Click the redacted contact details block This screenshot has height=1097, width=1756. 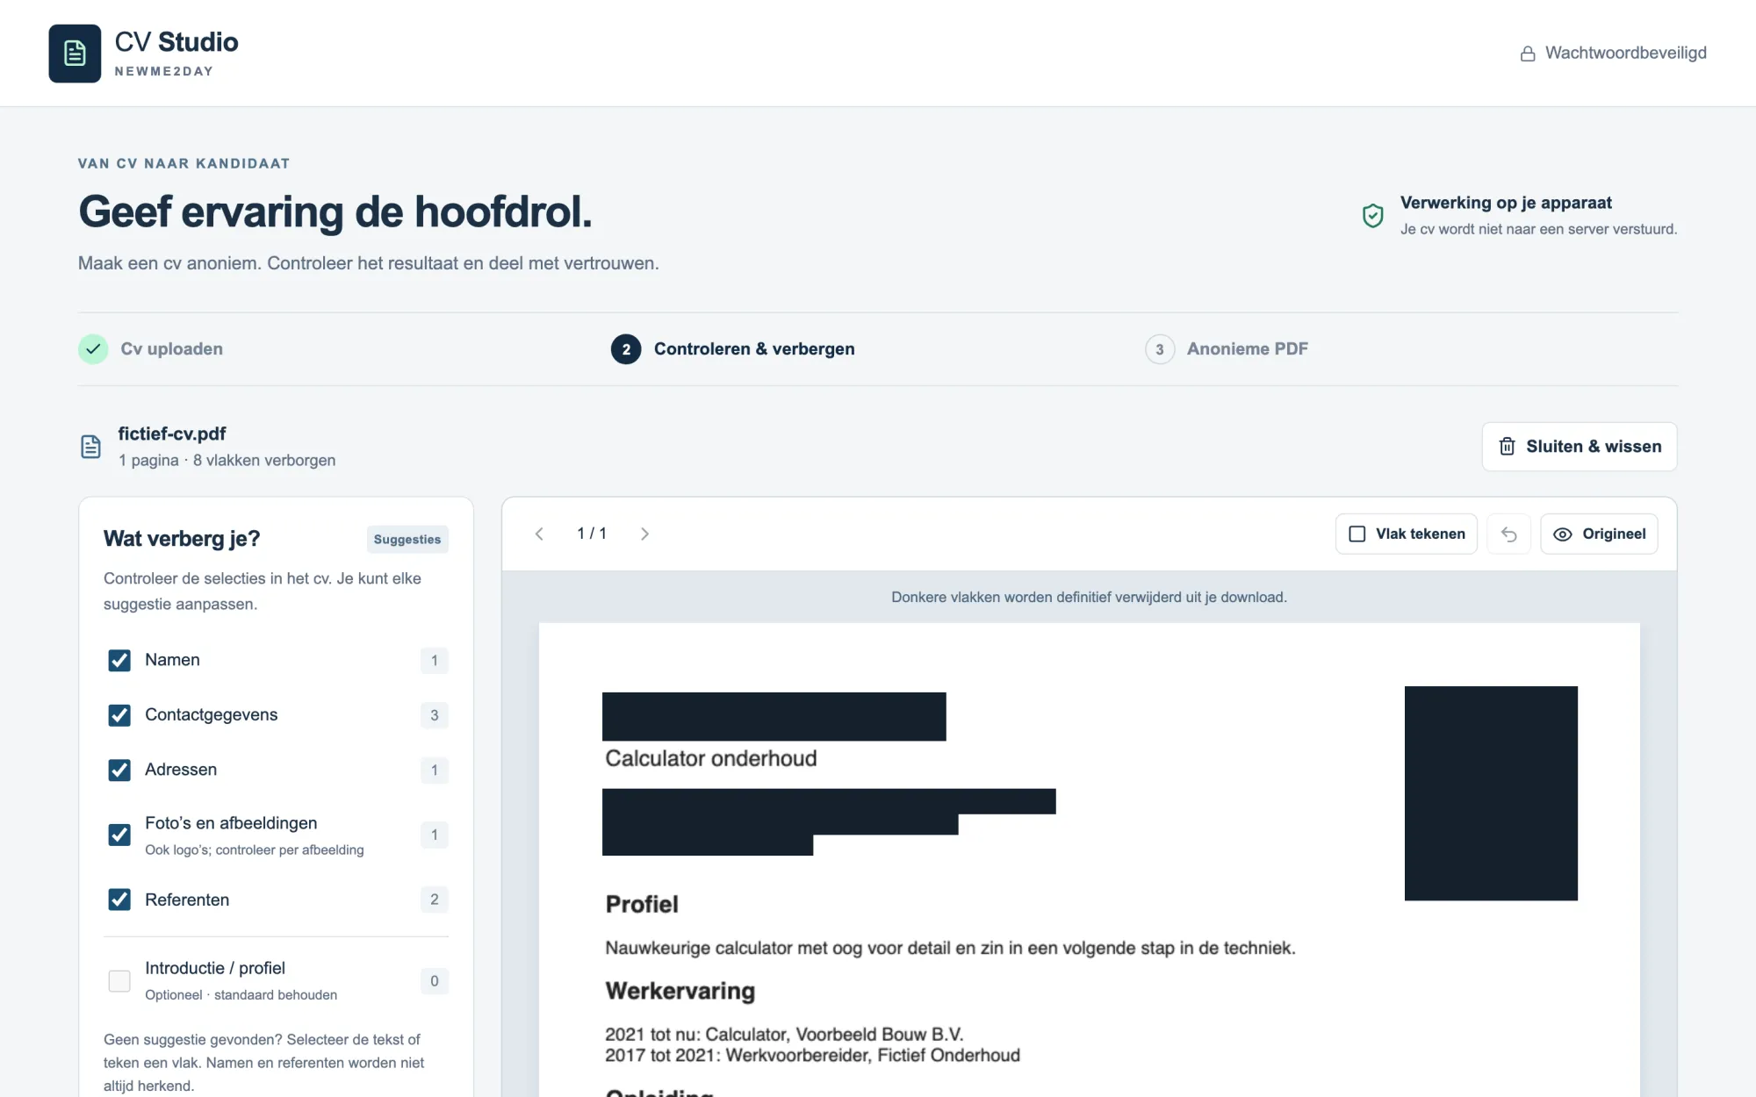[x=828, y=821]
